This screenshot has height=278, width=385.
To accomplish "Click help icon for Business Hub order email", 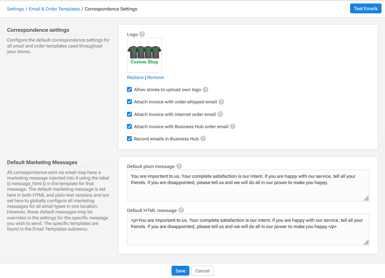I will point(233,126).
